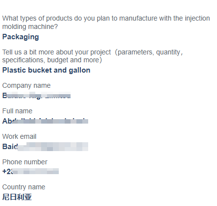Click the injection molding machine question text
The image size is (217, 206).
tap(106, 23)
